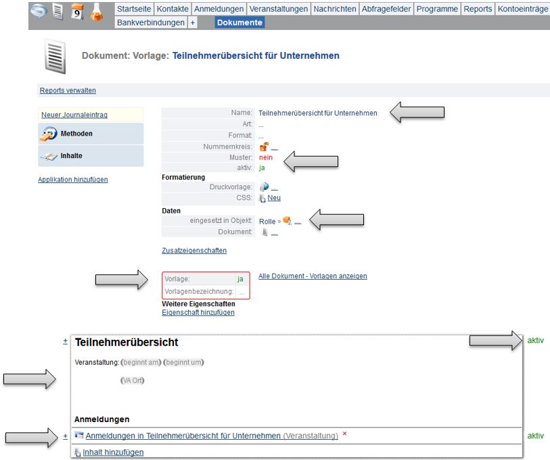The image size is (550, 460).
Task: Click the Reports verwalten link
Action: (x=68, y=91)
